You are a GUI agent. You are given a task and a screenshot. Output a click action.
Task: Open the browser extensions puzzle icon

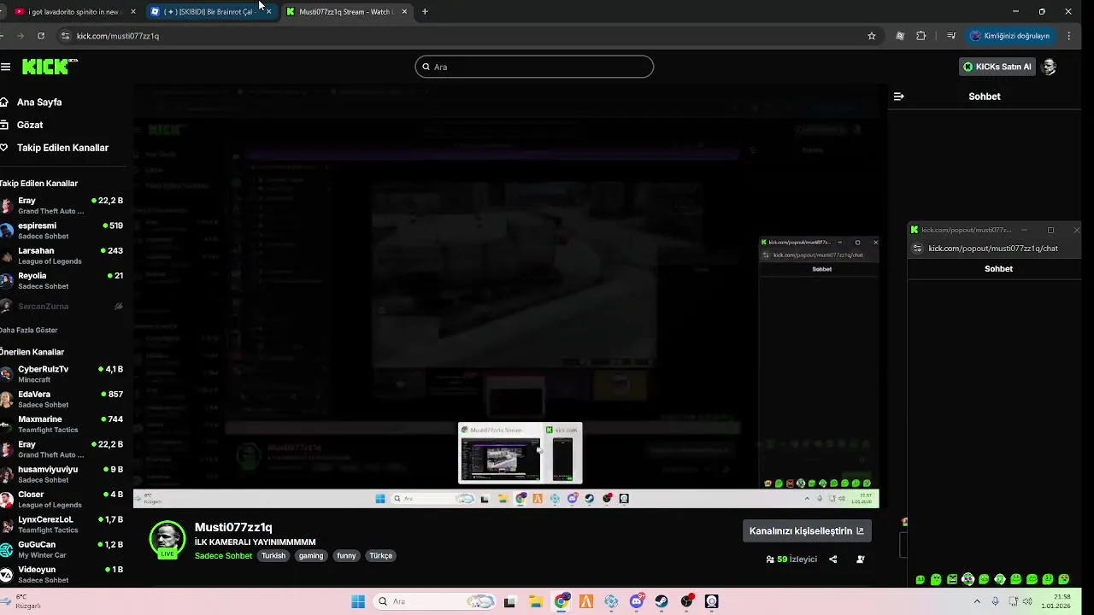(x=920, y=36)
